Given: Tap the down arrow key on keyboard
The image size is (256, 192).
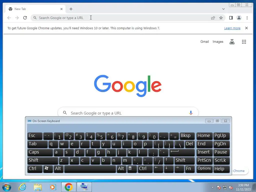Looking at the screenshot, I should [x=169, y=169].
